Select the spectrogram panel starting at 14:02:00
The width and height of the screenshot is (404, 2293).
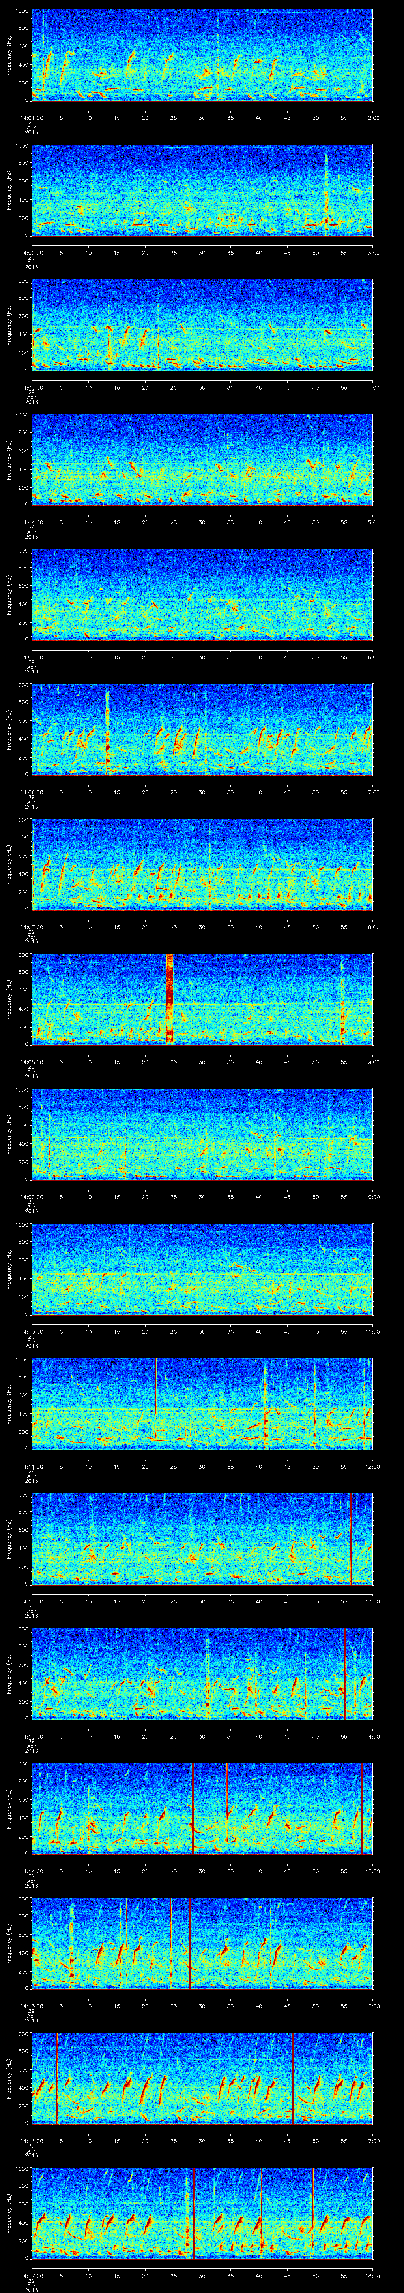tap(202, 190)
